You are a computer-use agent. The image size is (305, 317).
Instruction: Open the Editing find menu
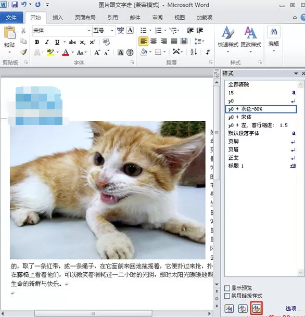(x=274, y=38)
